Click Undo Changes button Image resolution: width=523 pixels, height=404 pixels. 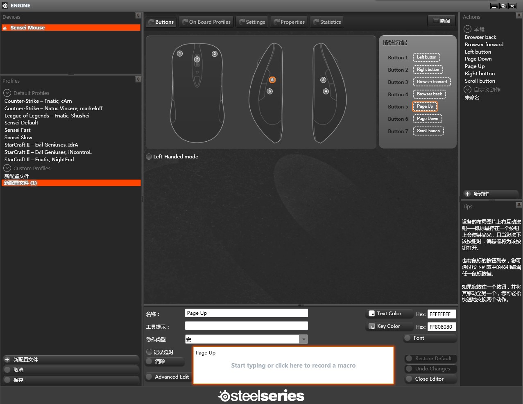tap(430, 368)
